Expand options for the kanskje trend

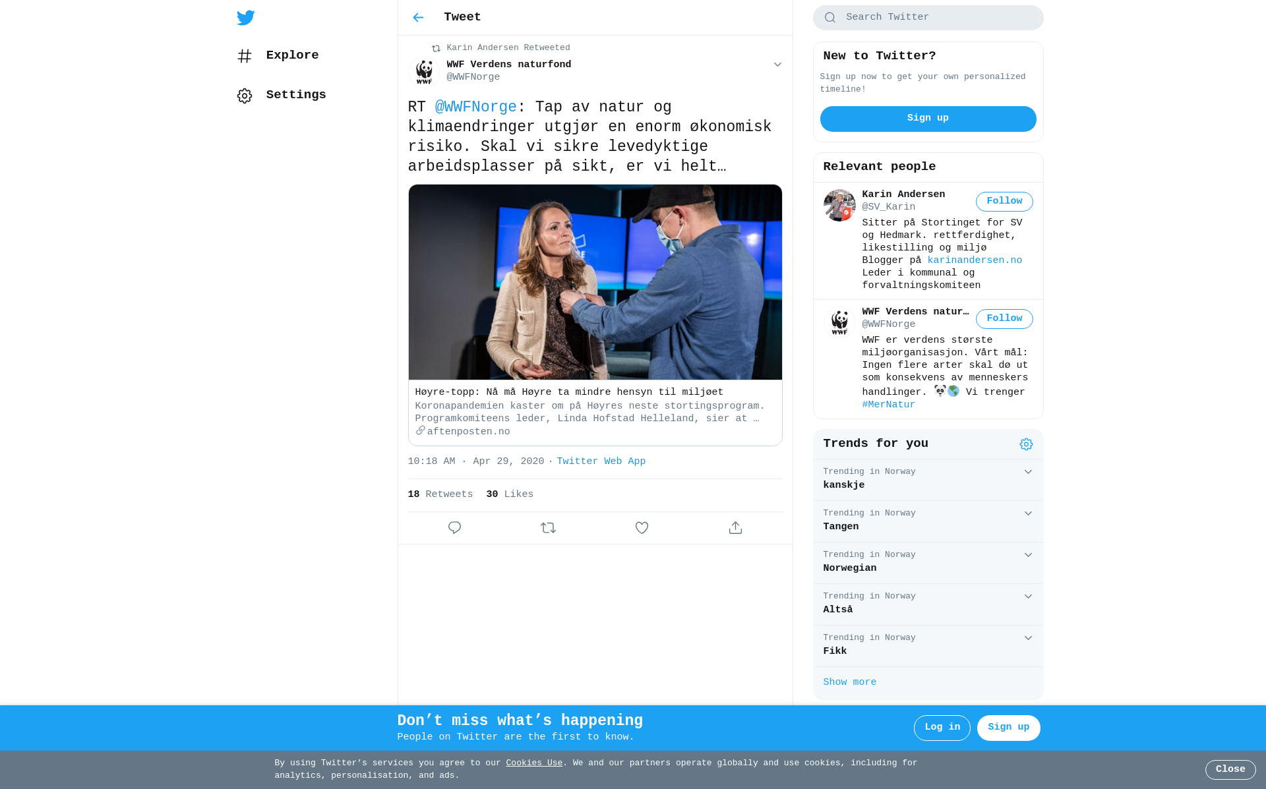[x=1028, y=472]
